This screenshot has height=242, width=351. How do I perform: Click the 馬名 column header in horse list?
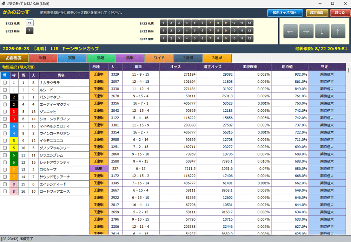tap(64, 75)
